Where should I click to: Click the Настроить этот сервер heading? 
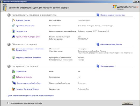point(25,66)
